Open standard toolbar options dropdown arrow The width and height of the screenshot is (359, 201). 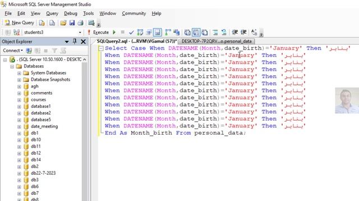(x=99, y=24)
